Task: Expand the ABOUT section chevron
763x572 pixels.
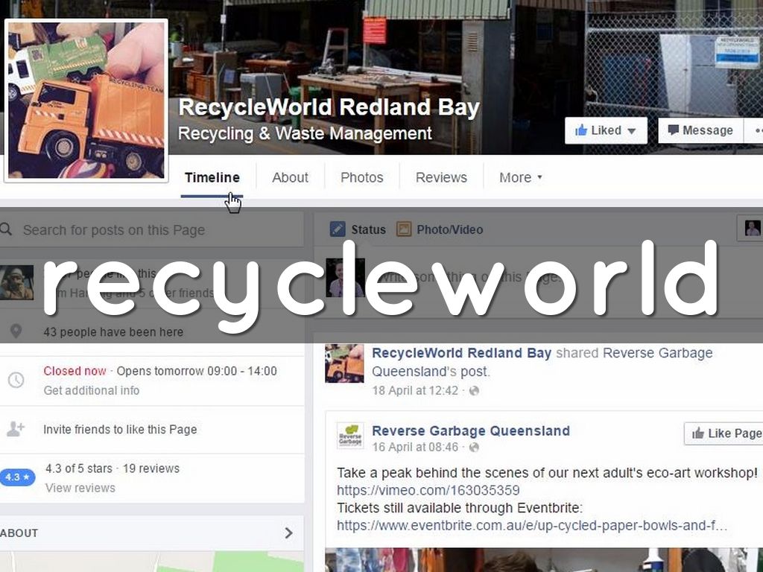Action: (x=288, y=533)
